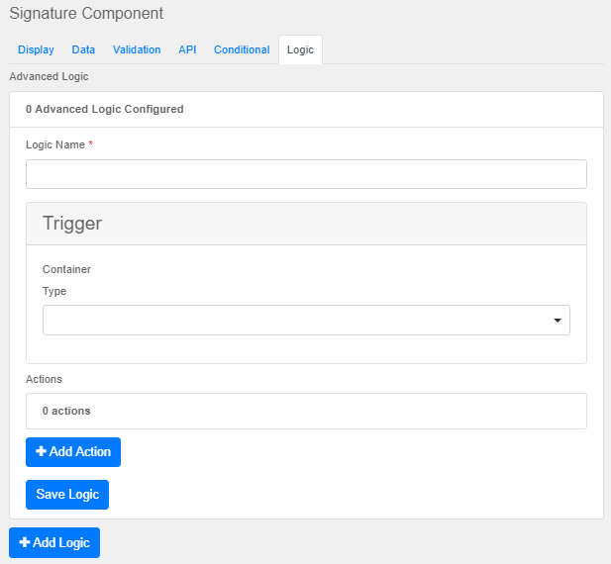The width and height of the screenshot is (611, 564).
Task: Click the active Logic tab
Action: pos(300,49)
